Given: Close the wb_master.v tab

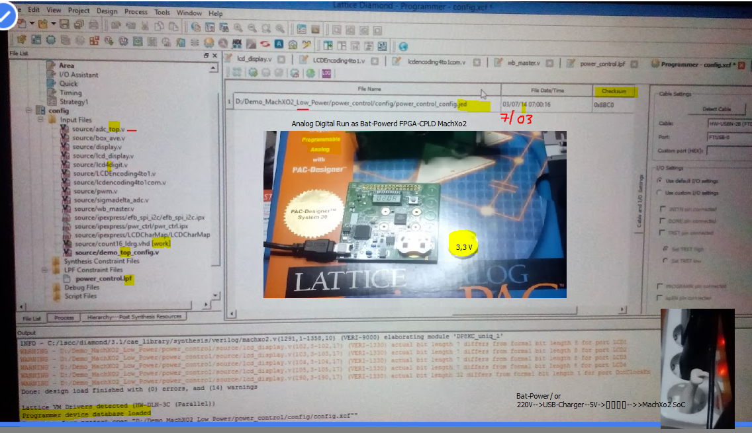Looking at the screenshot, I should (x=549, y=63).
